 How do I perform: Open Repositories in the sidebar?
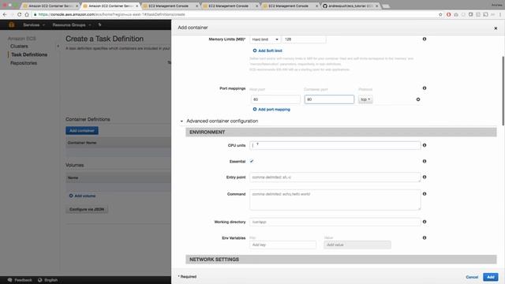24,63
